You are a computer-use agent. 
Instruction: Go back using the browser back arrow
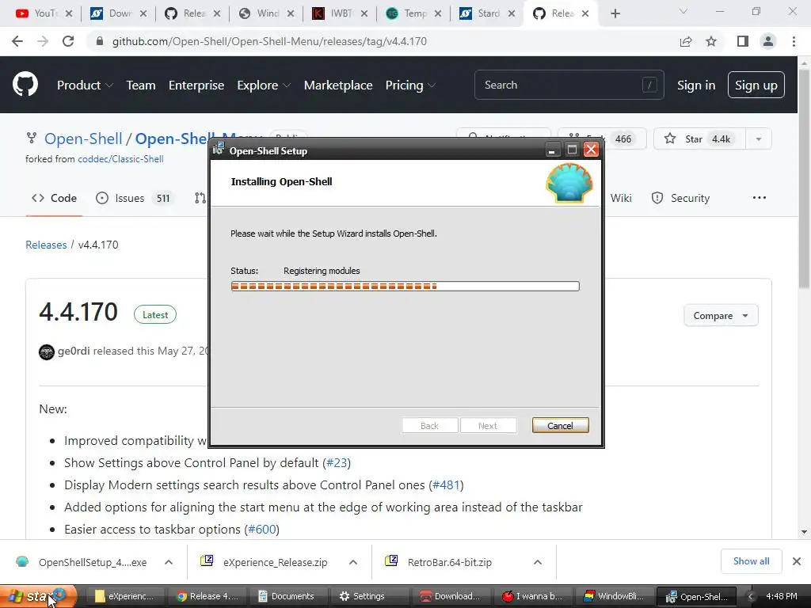[x=17, y=41]
